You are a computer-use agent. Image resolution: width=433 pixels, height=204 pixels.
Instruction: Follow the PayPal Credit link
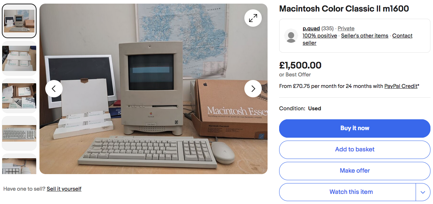(x=401, y=86)
